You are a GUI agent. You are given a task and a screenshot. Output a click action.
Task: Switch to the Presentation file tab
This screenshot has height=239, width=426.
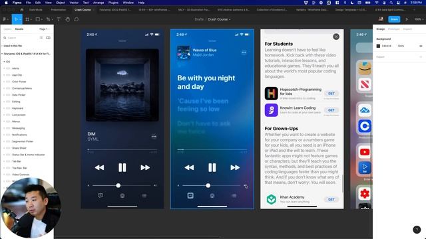(x=59, y=10)
